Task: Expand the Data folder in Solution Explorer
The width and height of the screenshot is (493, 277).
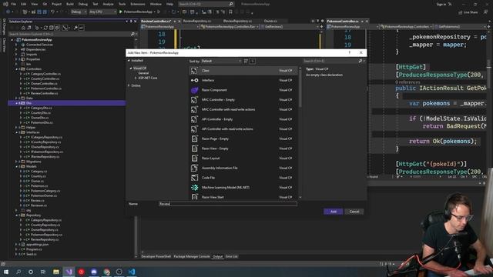Action: click(x=17, y=98)
